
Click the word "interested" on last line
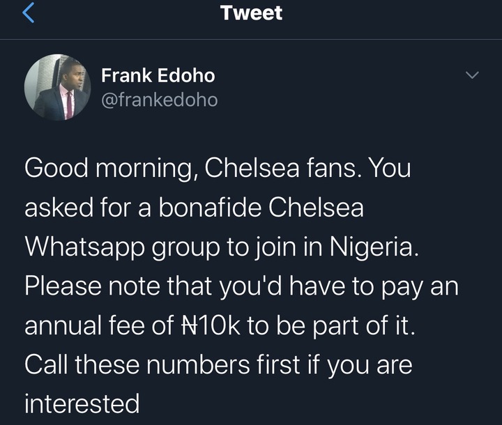pyautogui.click(x=82, y=403)
